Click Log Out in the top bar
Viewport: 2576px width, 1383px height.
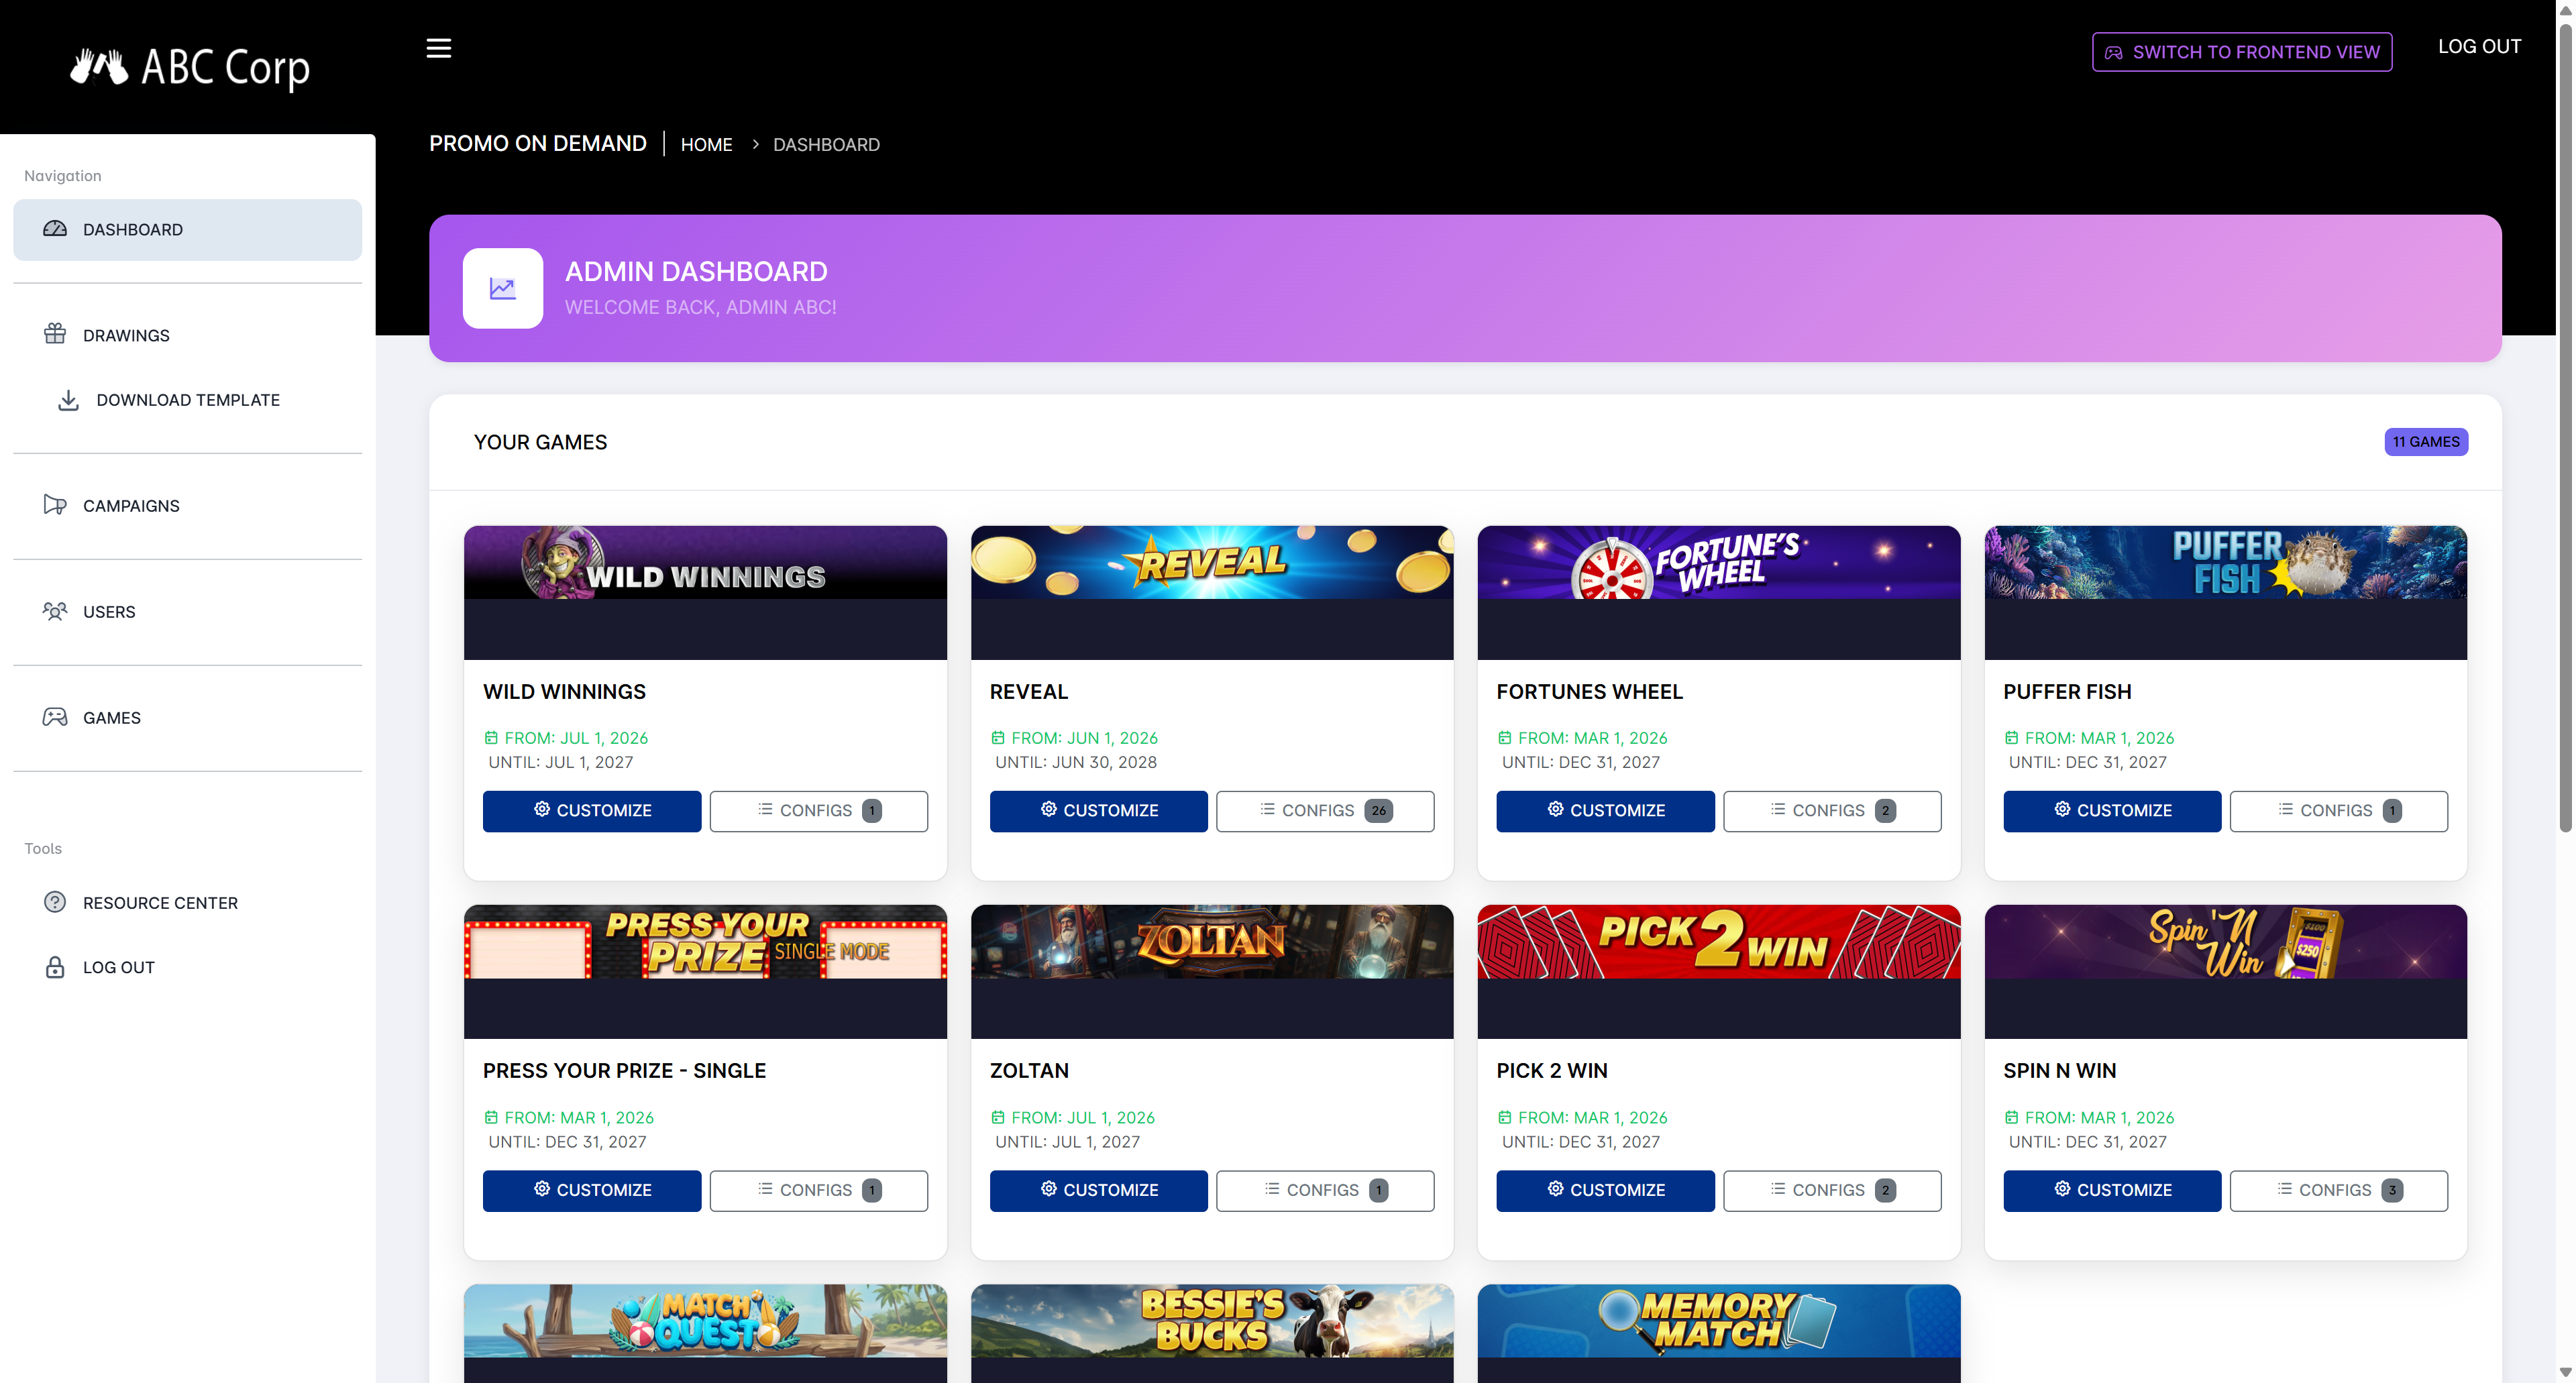click(x=2479, y=46)
